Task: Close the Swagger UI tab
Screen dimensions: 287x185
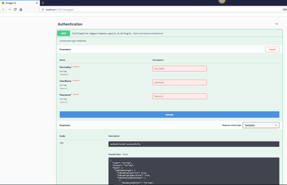Action: coord(37,3)
